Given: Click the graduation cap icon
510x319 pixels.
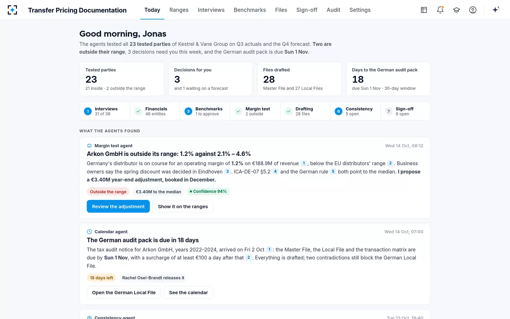Looking at the screenshot, I should pos(457,10).
